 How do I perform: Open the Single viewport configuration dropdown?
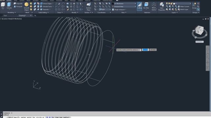[x=119, y=10]
